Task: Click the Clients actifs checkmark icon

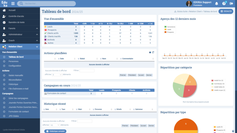Action: pyautogui.click(x=45, y=33)
